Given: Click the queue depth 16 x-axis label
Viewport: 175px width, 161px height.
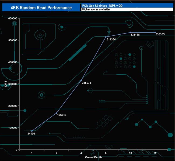Looking at the screenshot, I should [x=130, y=153].
